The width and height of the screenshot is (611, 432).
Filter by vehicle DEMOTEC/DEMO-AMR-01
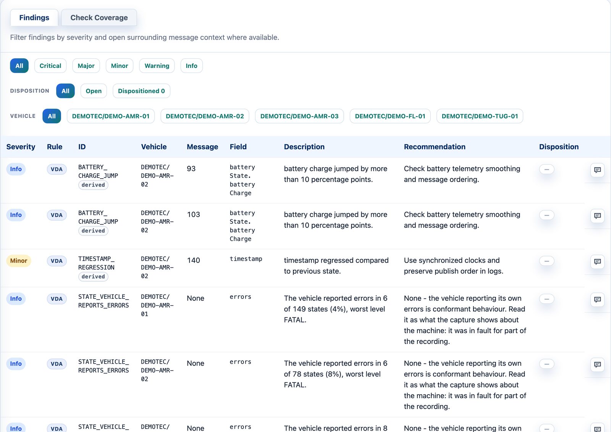click(x=111, y=116)
